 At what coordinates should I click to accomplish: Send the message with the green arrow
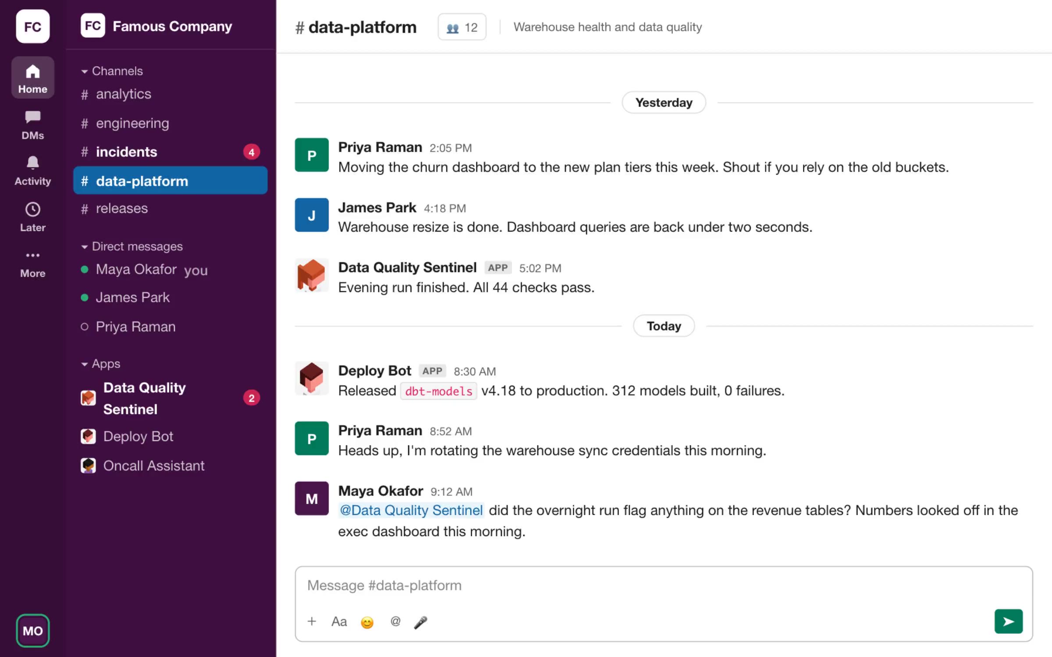click(x=1008, y=621)
